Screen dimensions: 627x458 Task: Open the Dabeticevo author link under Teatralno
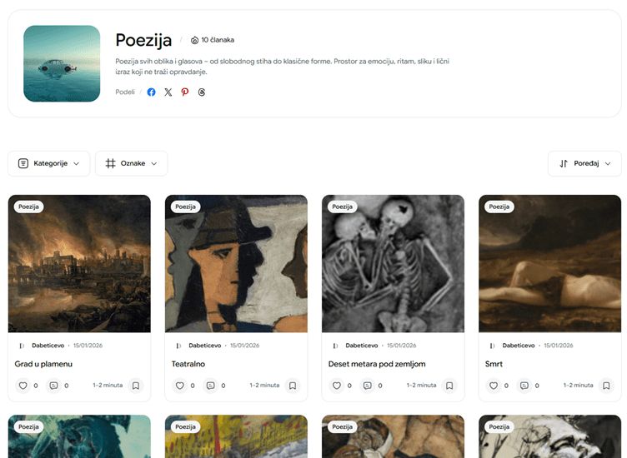pyautogui.click(x=204, y=346)
